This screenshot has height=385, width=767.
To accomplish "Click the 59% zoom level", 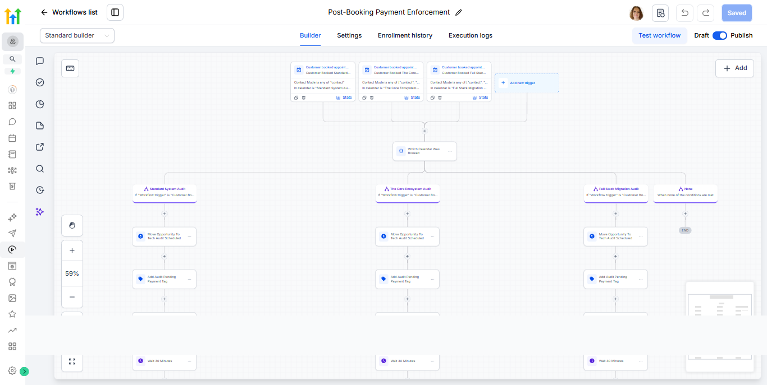I will 72,273.
